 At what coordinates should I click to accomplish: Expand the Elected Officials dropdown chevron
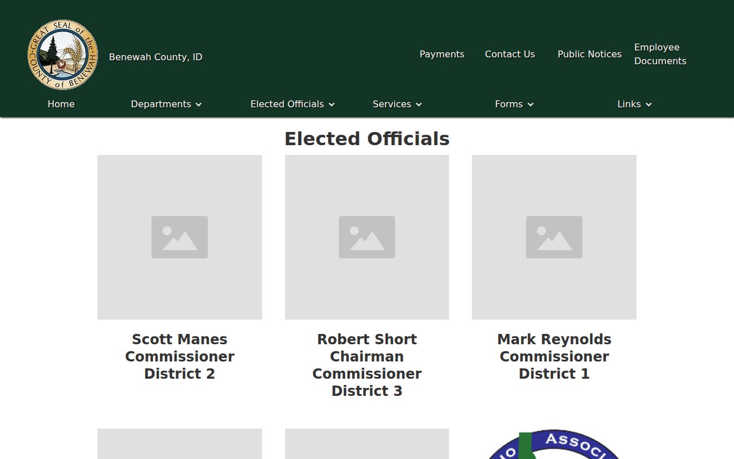(331, 104)
